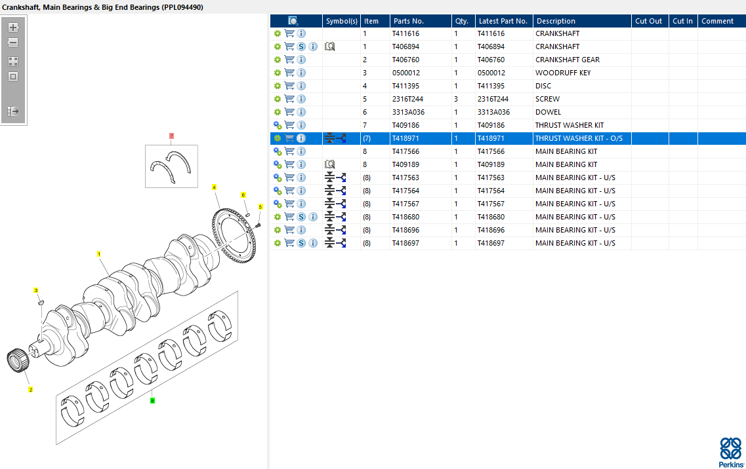Image resolution: width=746 pixels, height=469 pixels.
Task: Click the kit gears icon for T409186
Action: [x=278, y=125]
